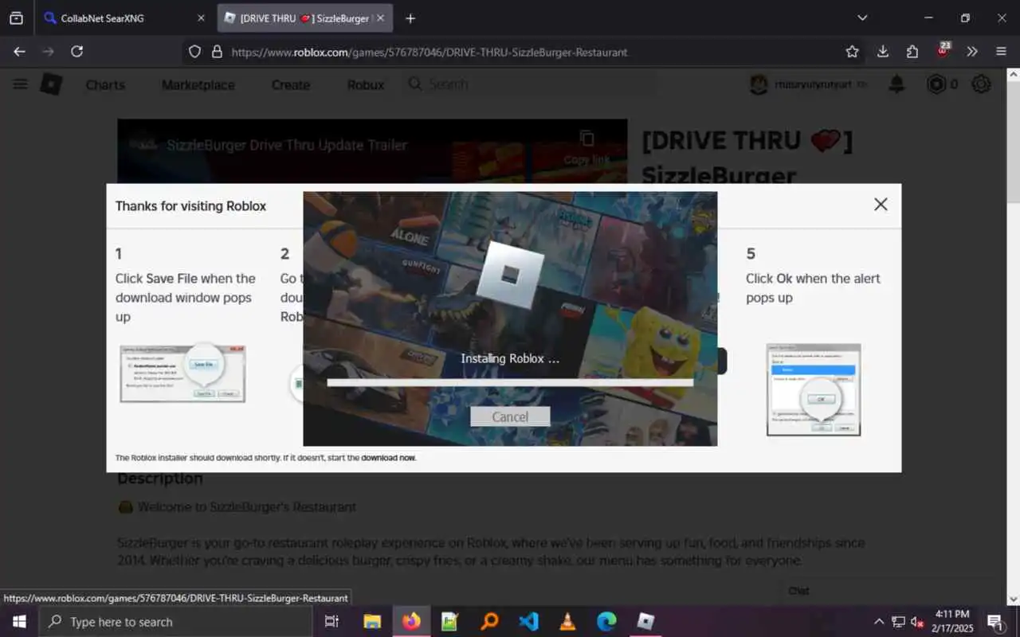Screen dimensions: 1020x637
Task: Close the SizzleBurger tab
Action: coord(380,18)
